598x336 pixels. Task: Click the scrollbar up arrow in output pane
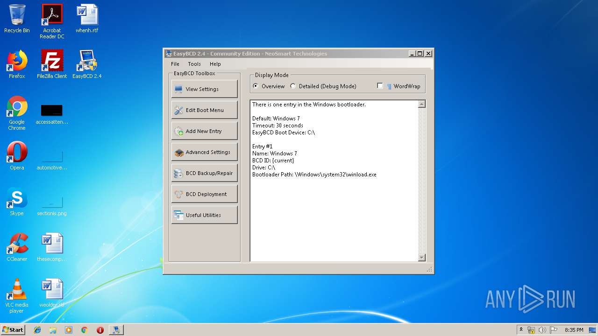(422, 104)
